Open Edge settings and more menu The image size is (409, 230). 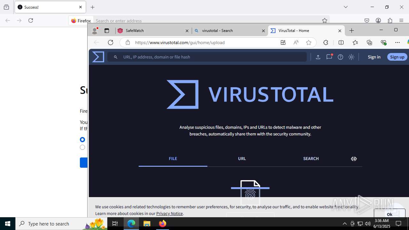tap(397, 42)
